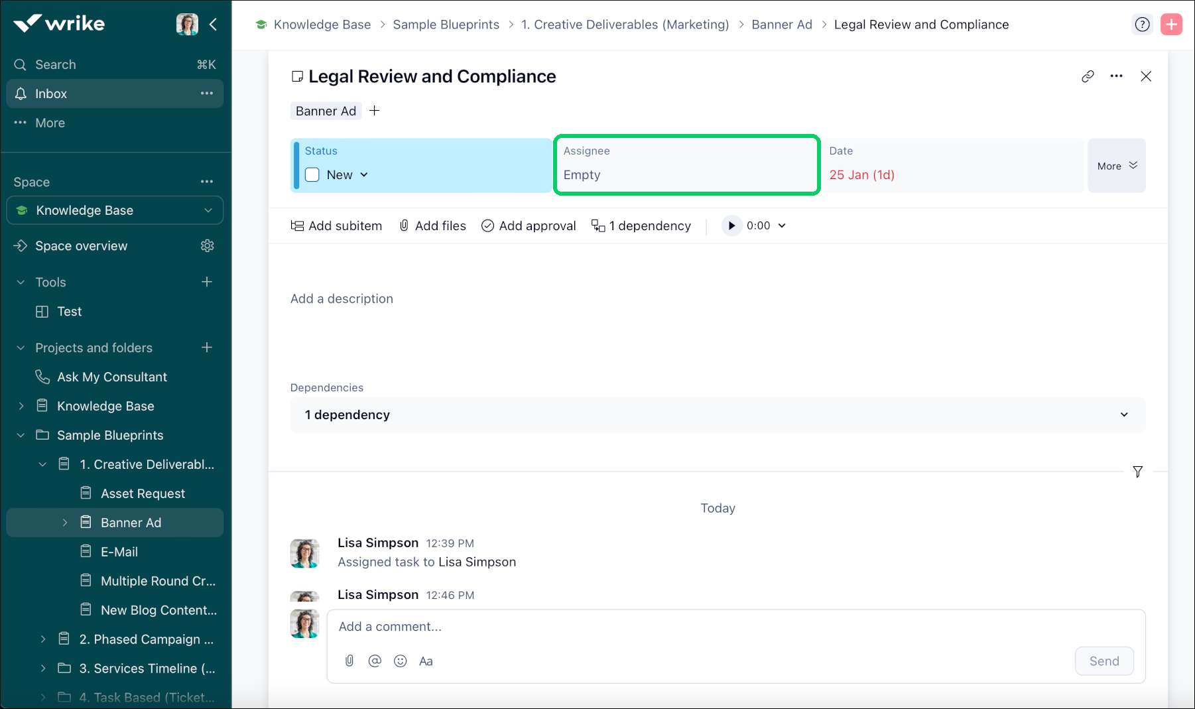Insert a mention with the @ icon

pyautogui.click(x=375, y=661)
